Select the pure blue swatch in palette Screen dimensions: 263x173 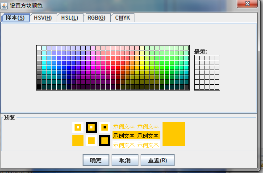(69, 67)
